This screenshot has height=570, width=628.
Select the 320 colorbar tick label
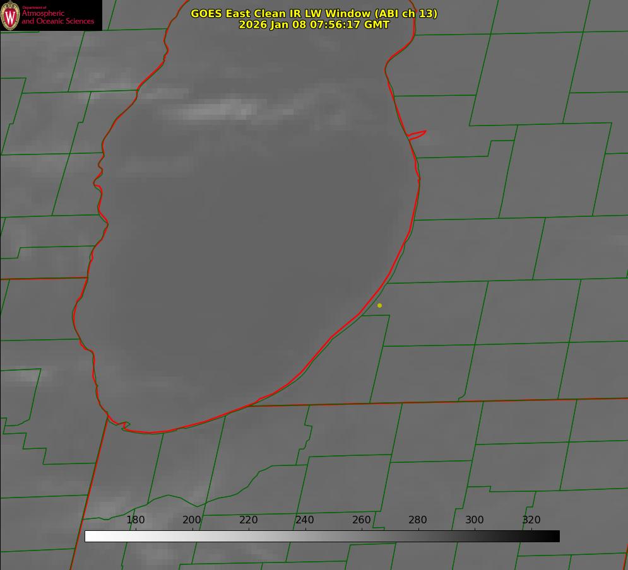(531, 520)
